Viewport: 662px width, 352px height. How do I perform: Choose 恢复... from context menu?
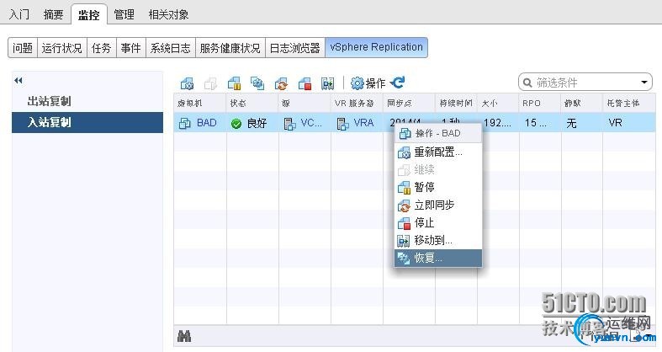[x=438, y=259]
